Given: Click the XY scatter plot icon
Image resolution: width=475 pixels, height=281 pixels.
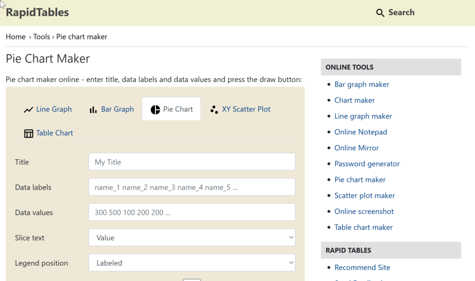Looking at the screenshot, I should pyautogui.click(x=214, y=110).
